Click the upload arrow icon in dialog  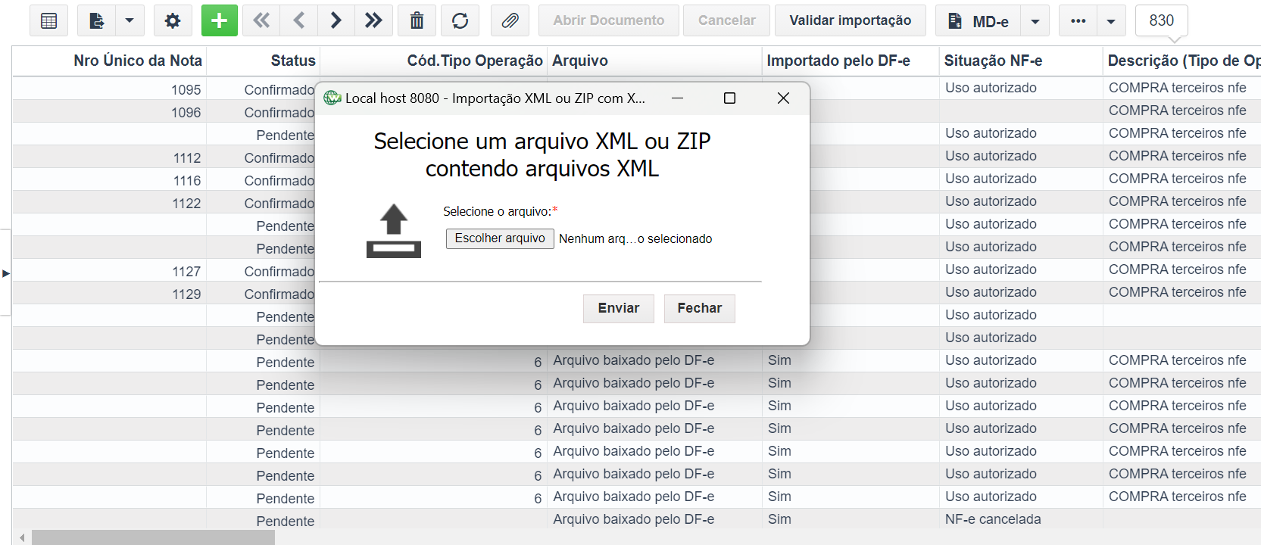click(x=394, y=231)
